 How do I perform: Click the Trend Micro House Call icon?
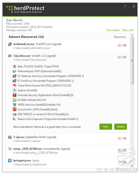(x=14, y=85)
